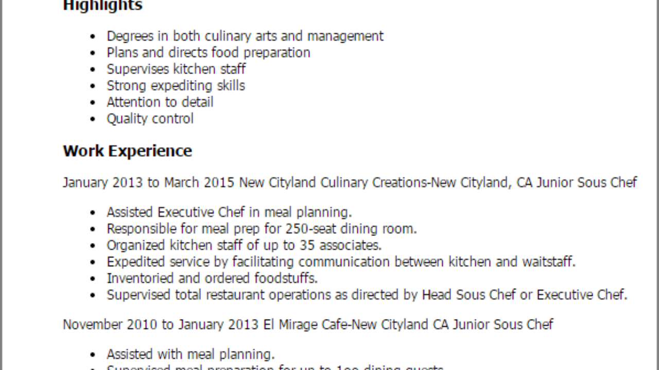Click the 'Expedited service by facilitating communication' line

pyautogui.click(x=341, y=262)
